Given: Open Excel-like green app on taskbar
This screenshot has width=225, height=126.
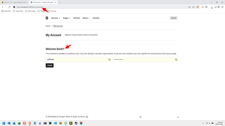Looking at the screenshot, I should click(x=19, y=123).
